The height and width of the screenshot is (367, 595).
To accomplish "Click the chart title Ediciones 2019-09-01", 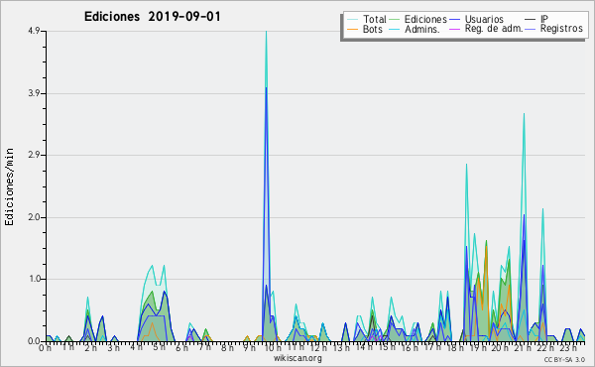I will coord(152,17).
